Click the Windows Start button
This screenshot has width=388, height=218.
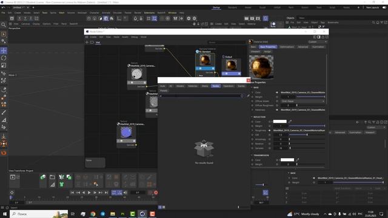tap(4, 214)
